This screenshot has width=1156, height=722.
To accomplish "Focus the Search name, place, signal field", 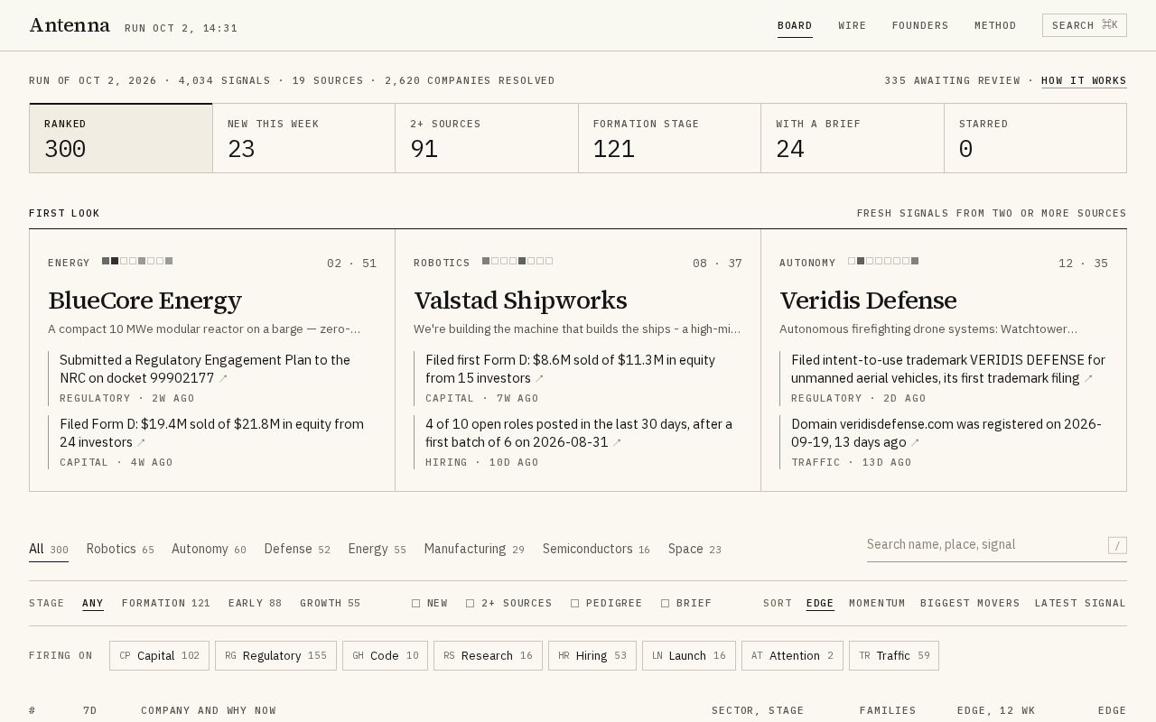I will (984, 544).
